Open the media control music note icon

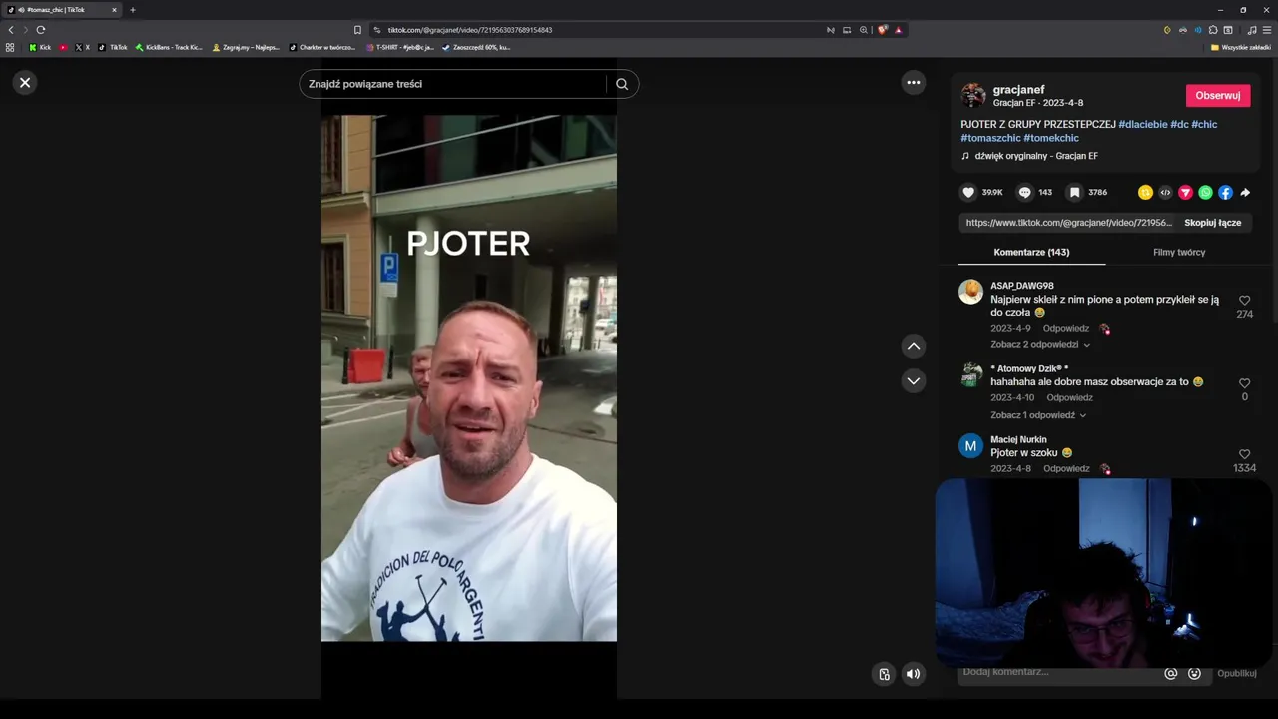point(1252,30)
